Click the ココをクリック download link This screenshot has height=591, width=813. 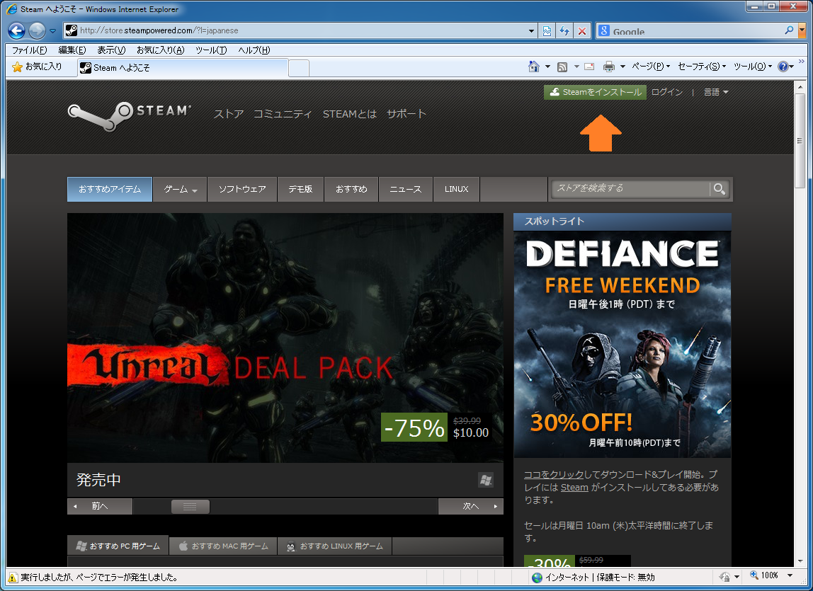(x=554, y=474)
